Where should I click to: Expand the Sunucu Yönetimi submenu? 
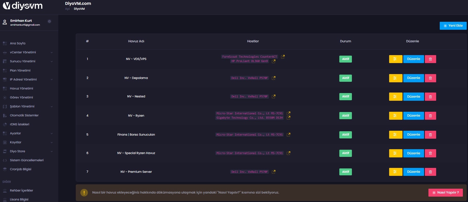coord(27,61)
